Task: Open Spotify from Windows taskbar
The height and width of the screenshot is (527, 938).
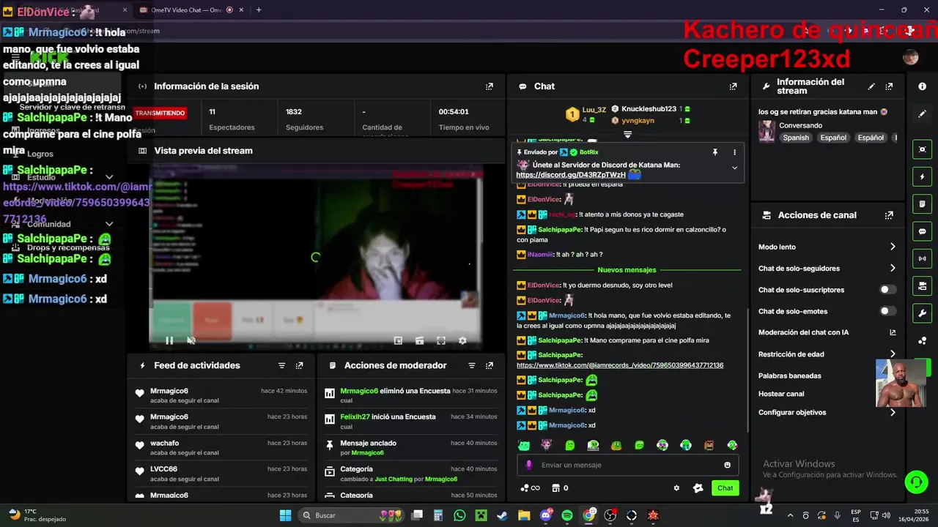Action: point(567,515)
